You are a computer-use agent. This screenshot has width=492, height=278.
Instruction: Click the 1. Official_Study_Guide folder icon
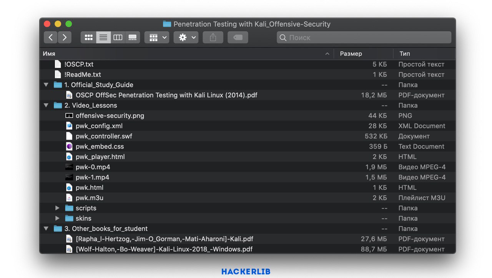pos(58,85)
